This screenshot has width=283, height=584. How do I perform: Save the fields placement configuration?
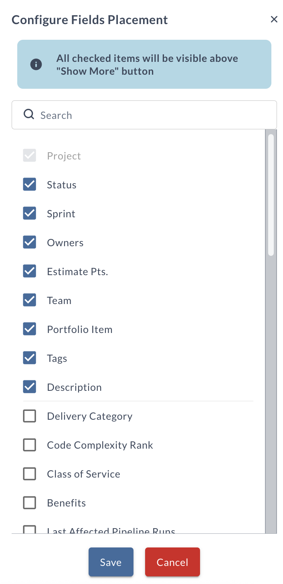click(x=111, y=562)
